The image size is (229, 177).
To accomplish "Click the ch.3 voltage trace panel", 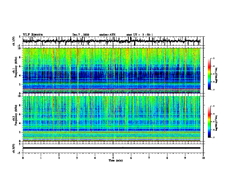I will coord(113,148).
